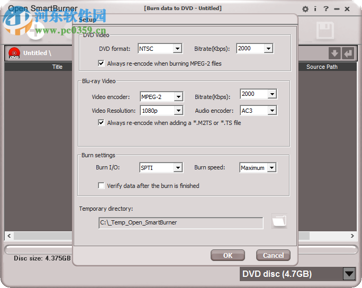Open Blu-ray Bitrate dropdown
The image size is (362, 288).
(272, 94)
